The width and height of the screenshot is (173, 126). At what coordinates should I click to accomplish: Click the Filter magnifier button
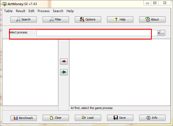[56, 19]
